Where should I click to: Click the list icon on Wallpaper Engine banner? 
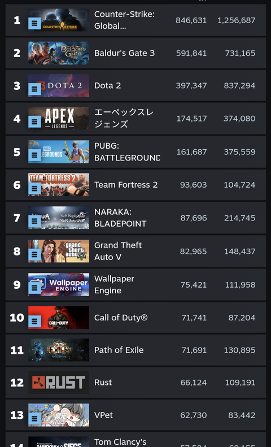point(35,288)
